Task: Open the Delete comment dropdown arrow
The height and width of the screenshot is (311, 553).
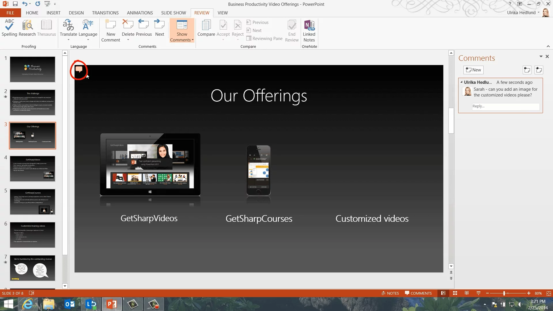Action: coord(128,40)
